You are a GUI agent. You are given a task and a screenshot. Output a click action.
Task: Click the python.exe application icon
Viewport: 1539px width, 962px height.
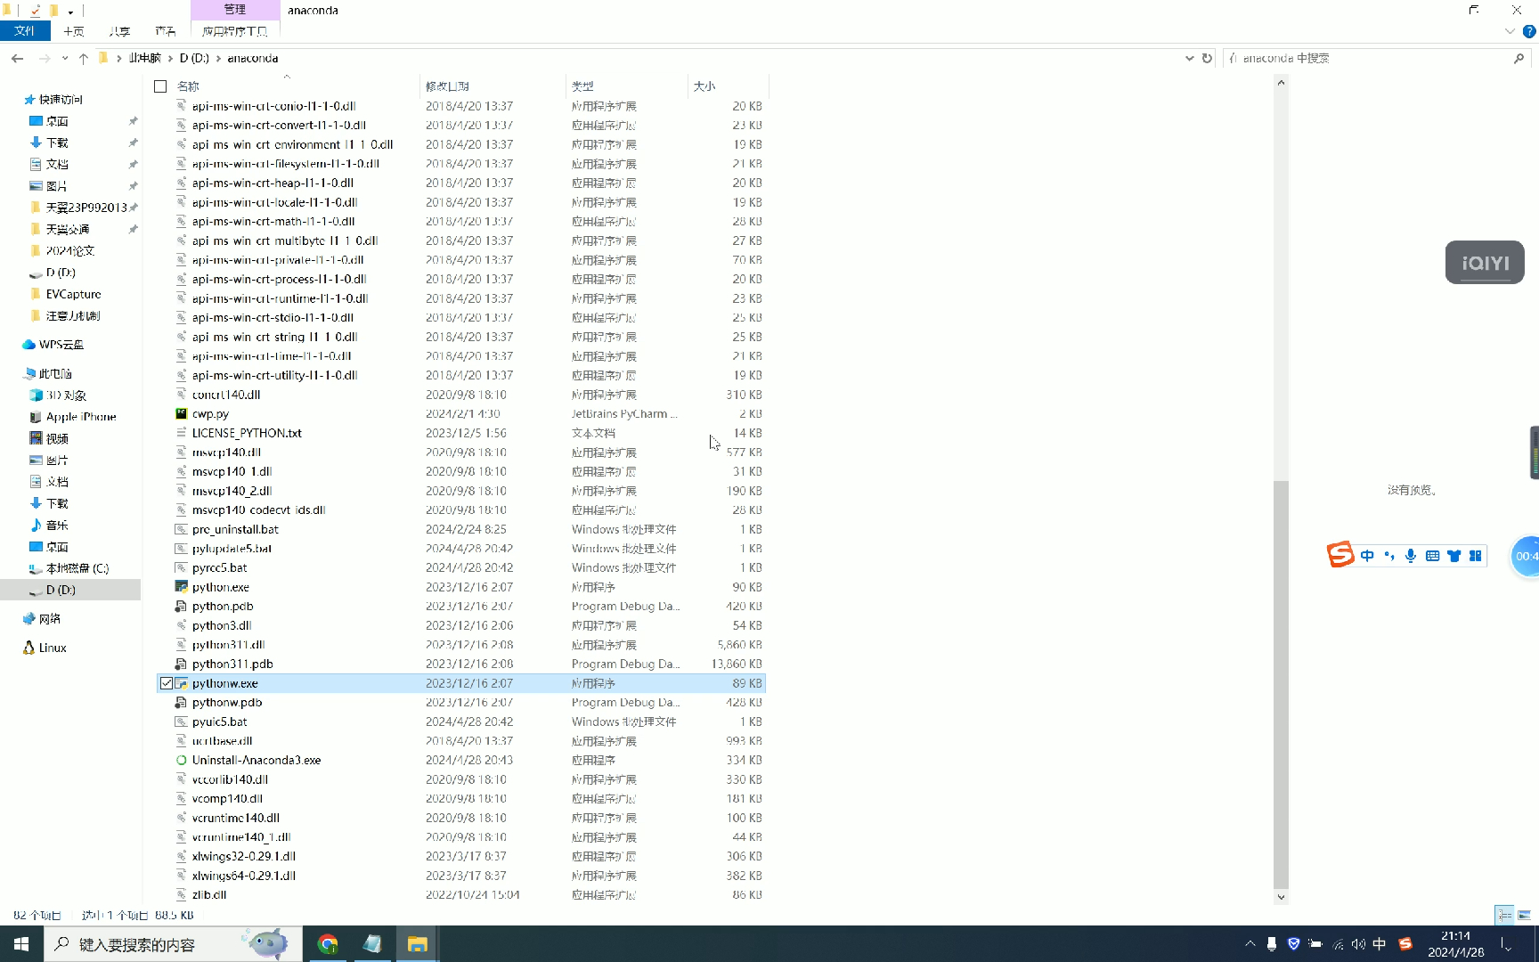coord(181,587)
